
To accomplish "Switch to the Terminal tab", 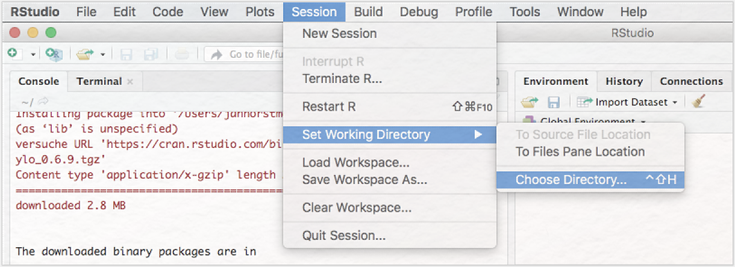I will click(x=99, y=81).
